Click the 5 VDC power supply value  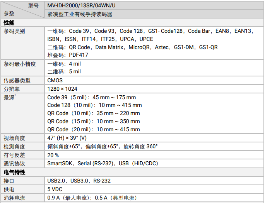pyautogui.click(x=55, y=189)
